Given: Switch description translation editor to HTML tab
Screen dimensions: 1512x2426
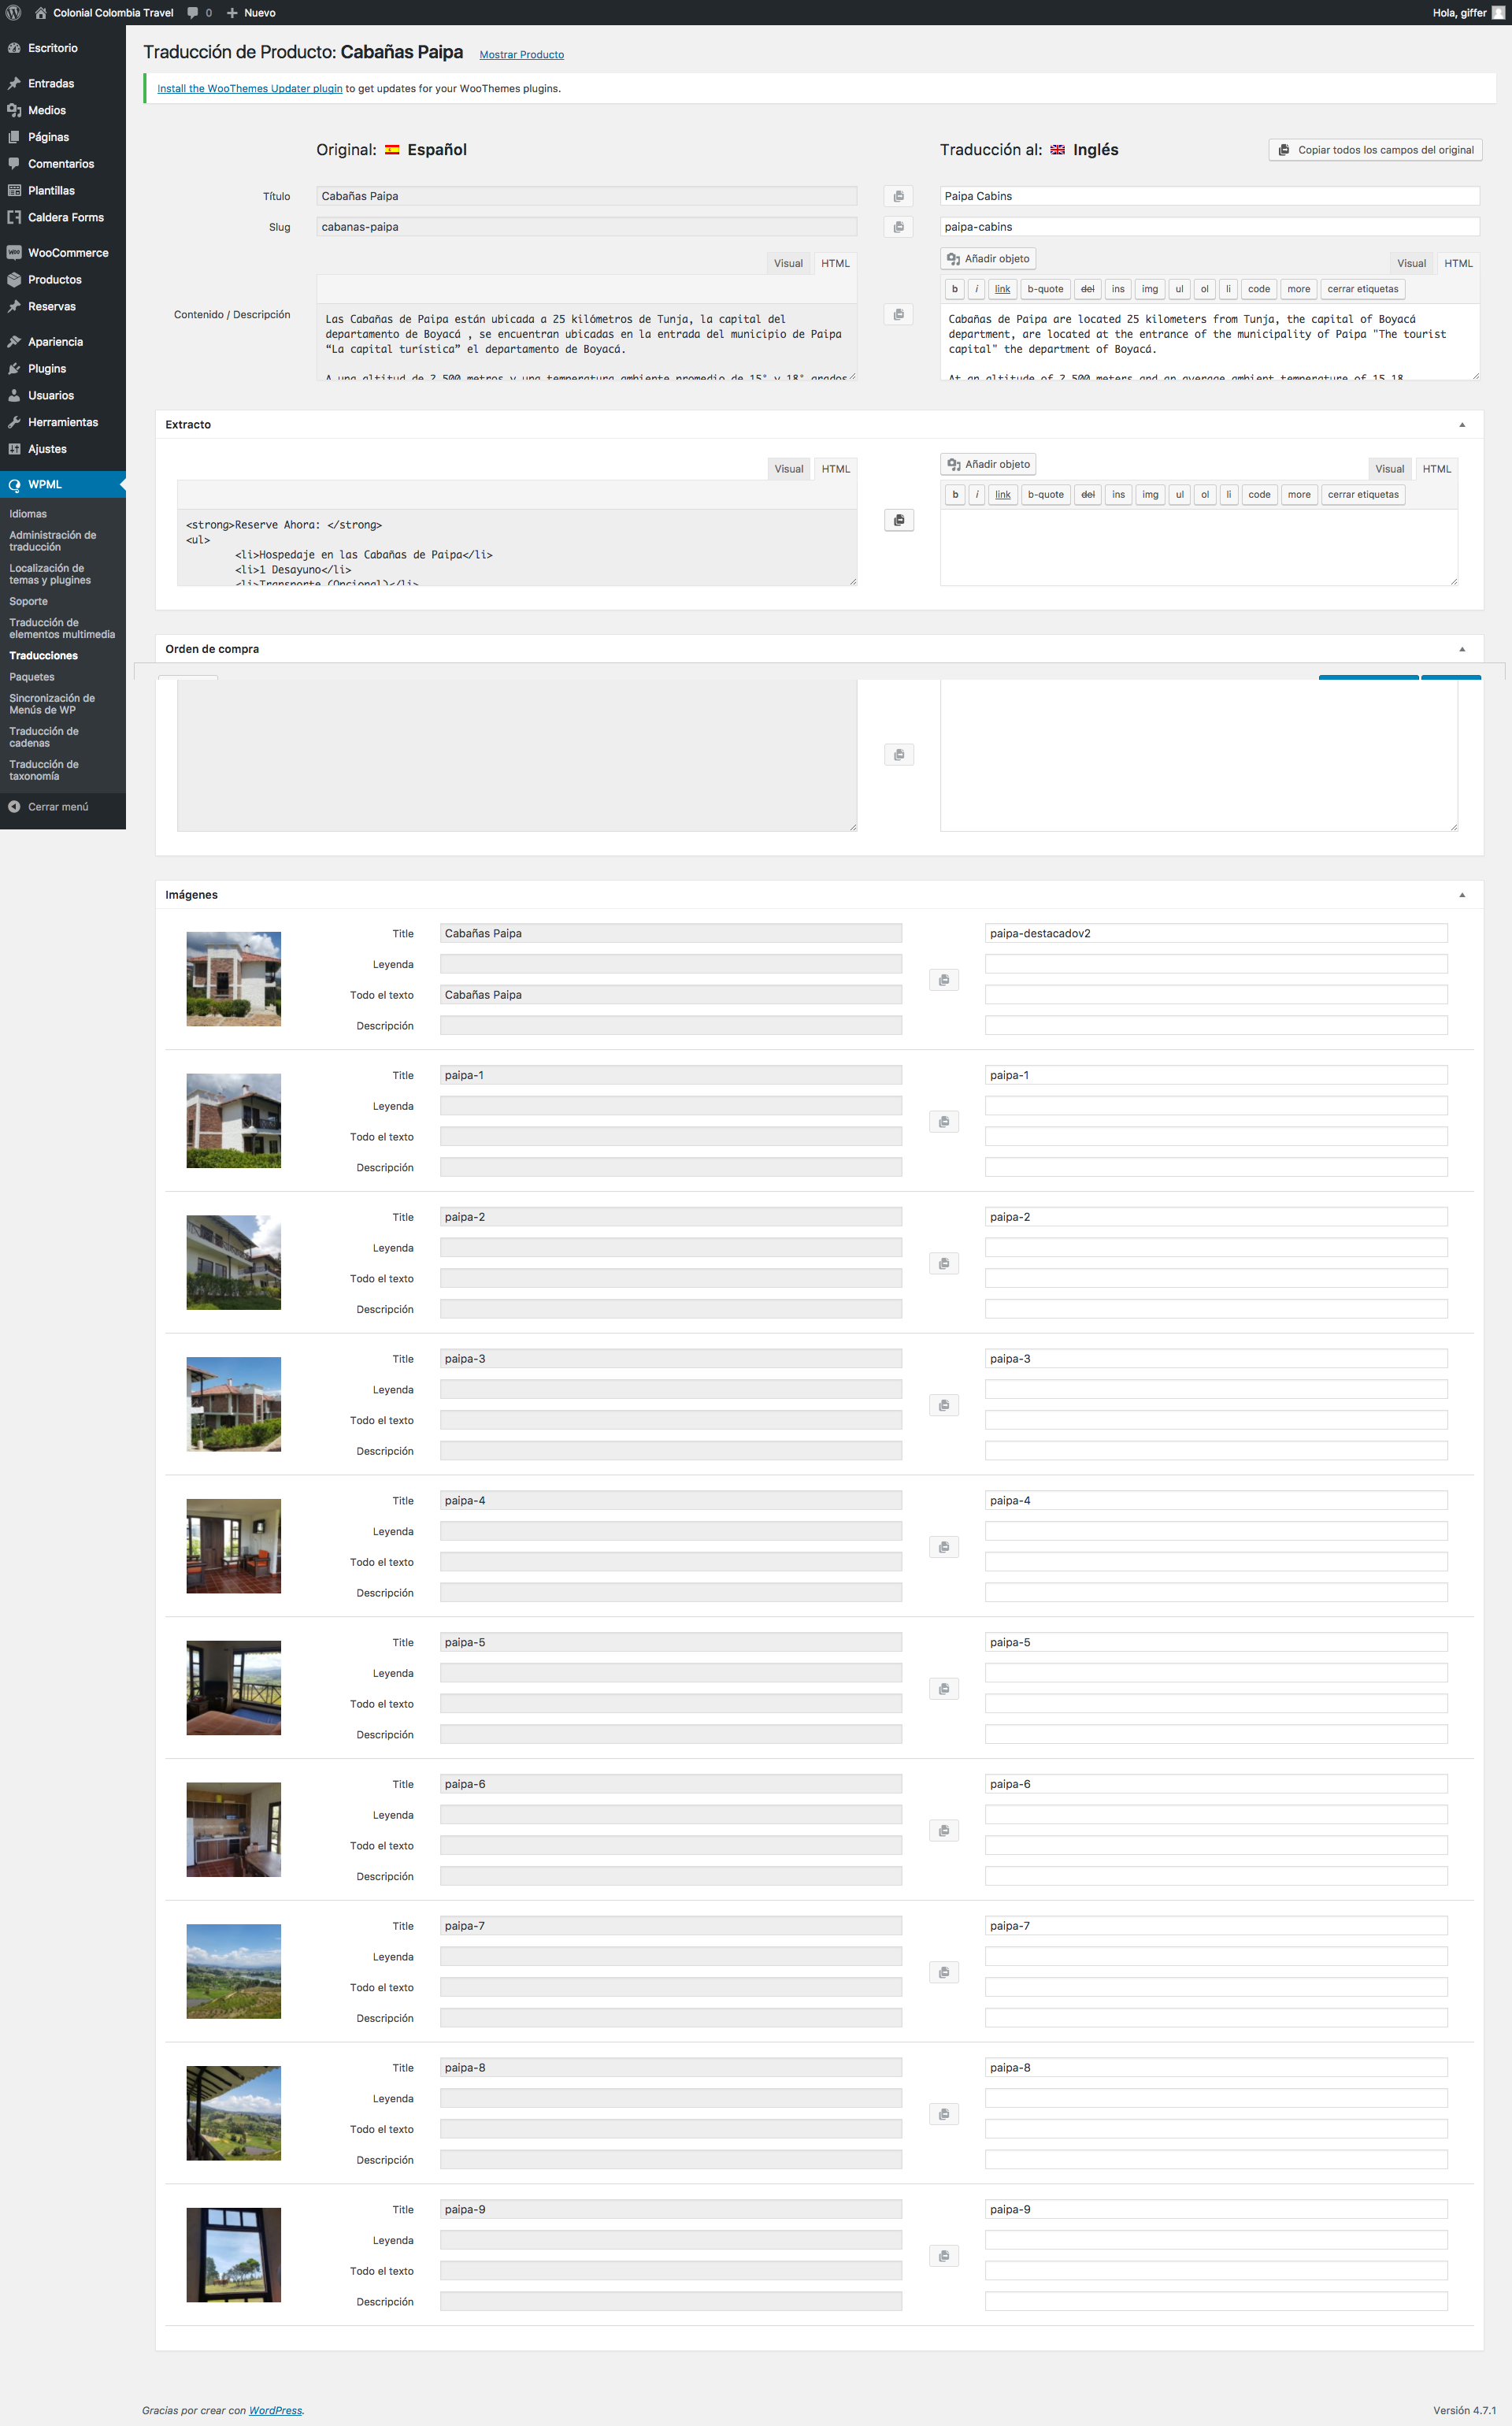Looking at the screenshot, I should (1458, 264).
